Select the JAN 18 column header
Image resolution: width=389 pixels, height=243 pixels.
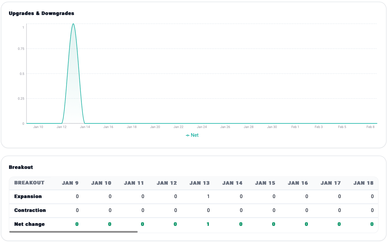tap(363, 183)
